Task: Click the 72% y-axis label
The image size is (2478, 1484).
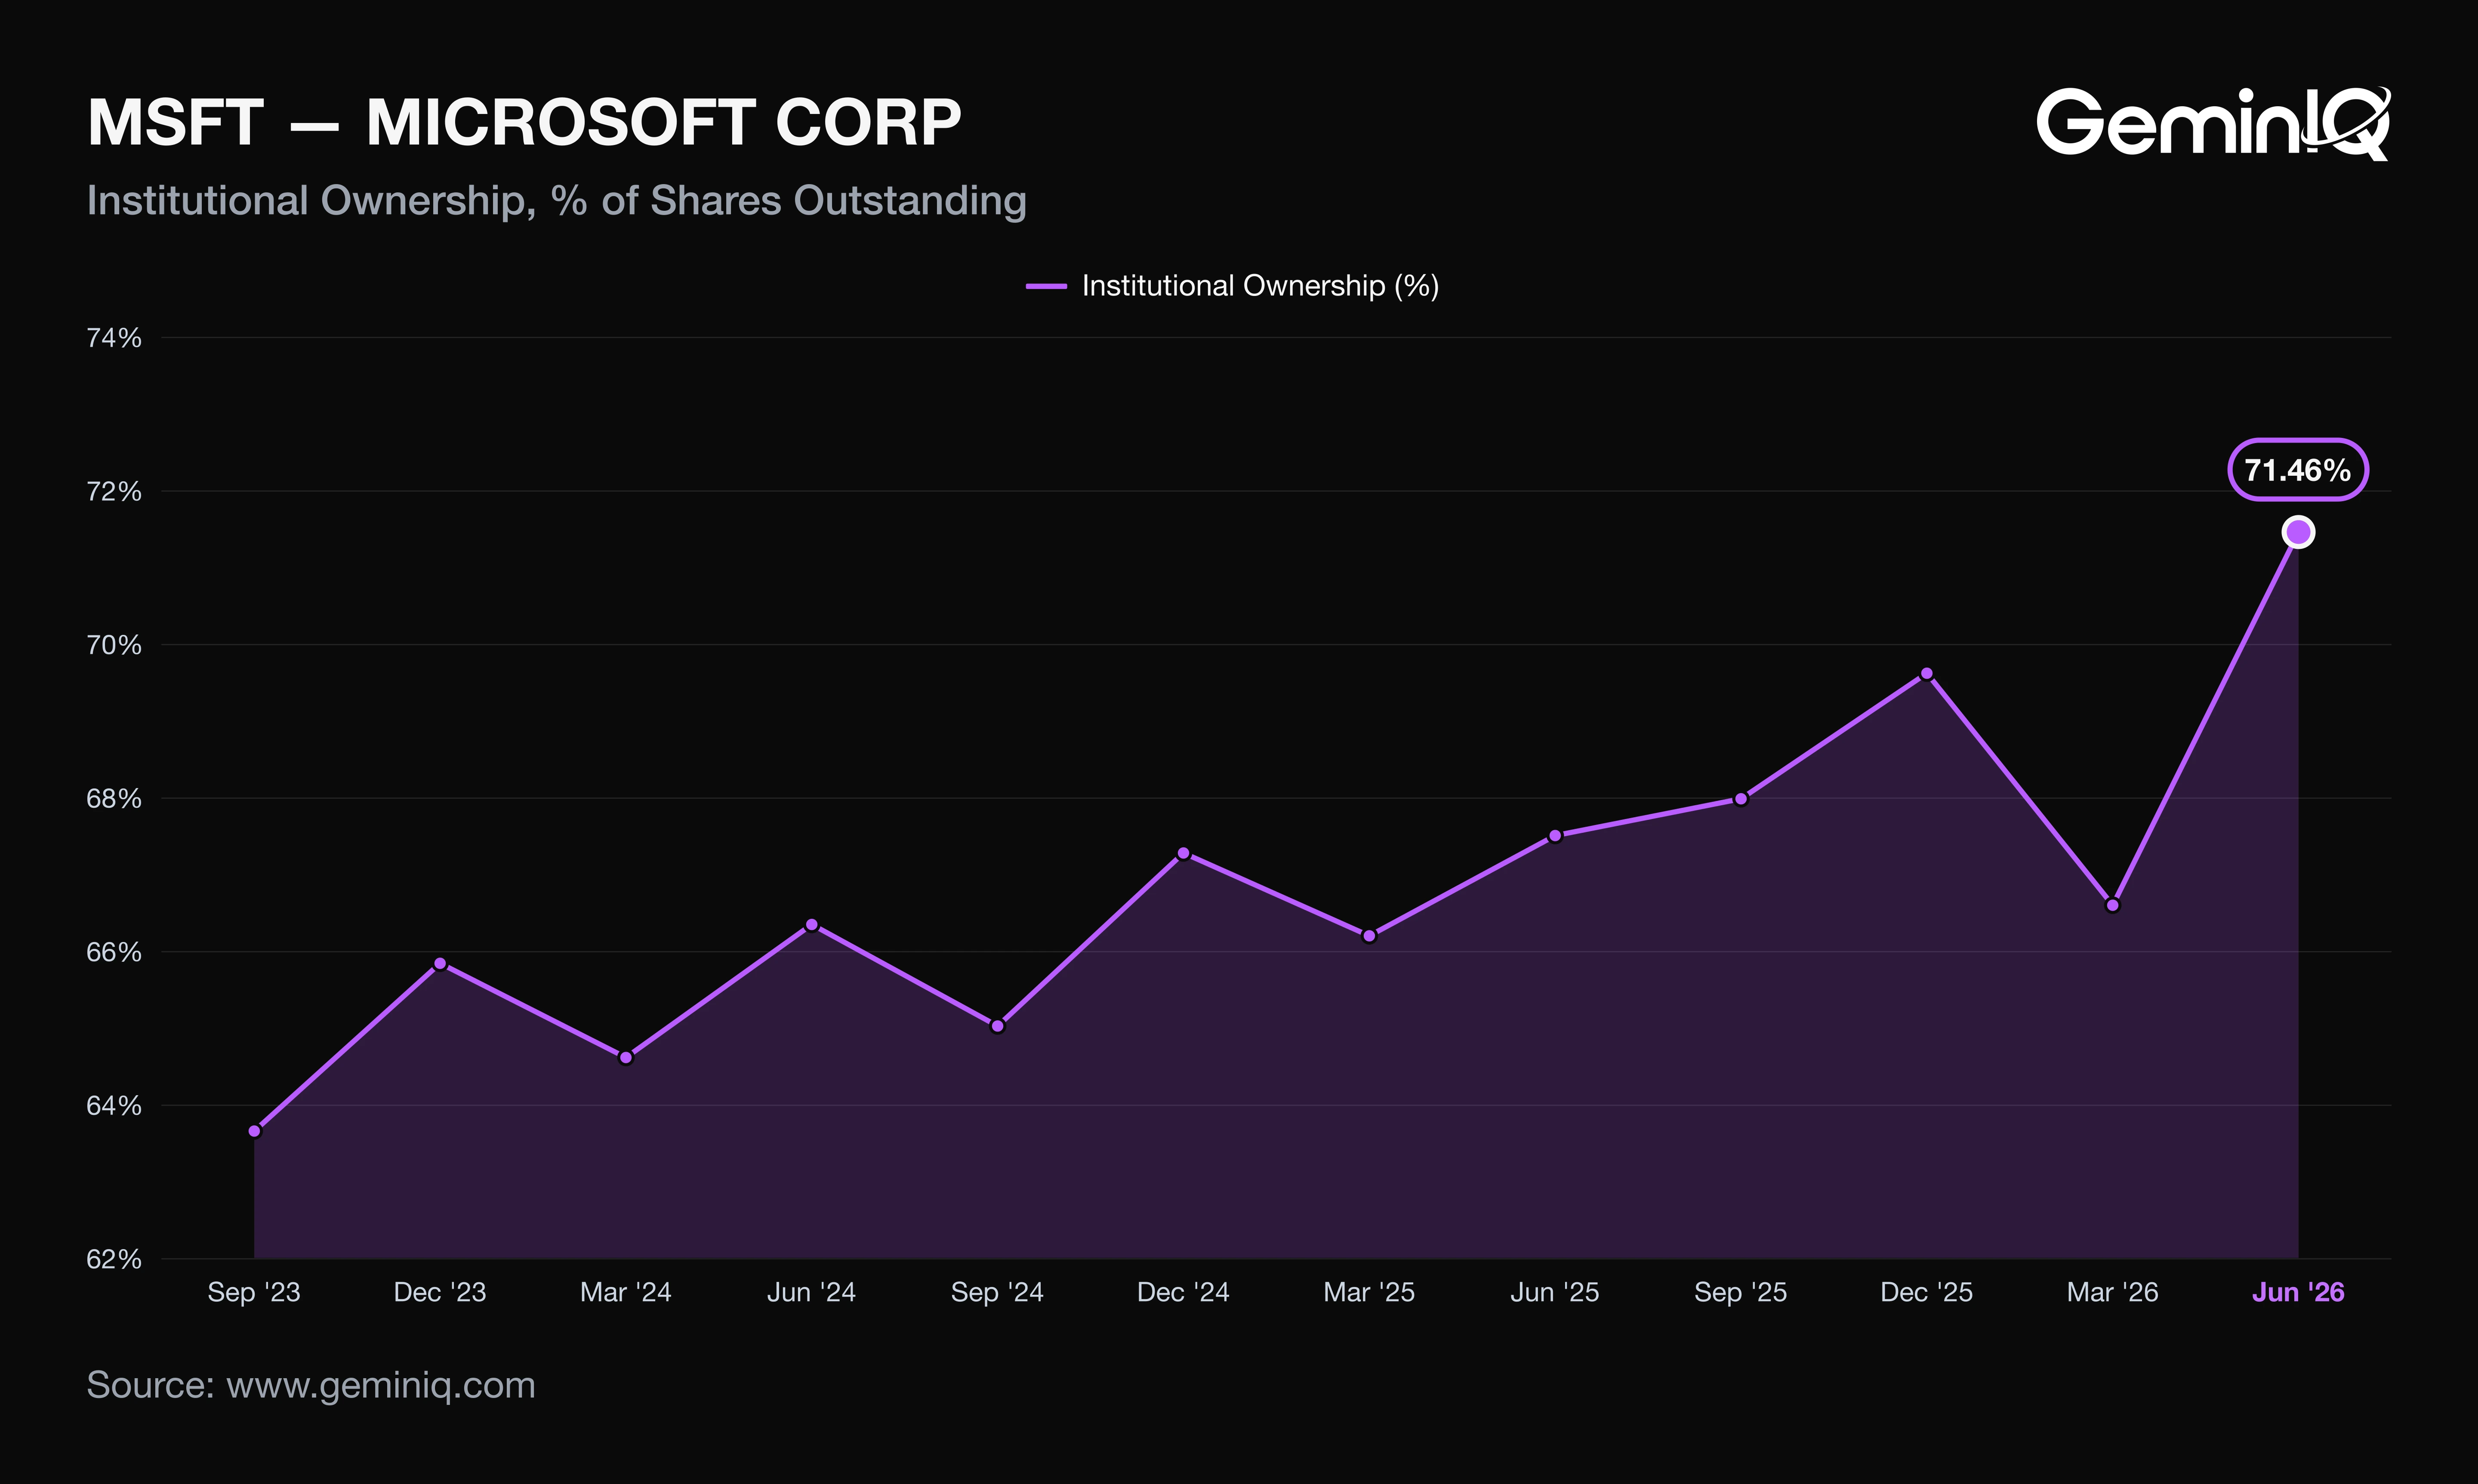Action: 114,492
